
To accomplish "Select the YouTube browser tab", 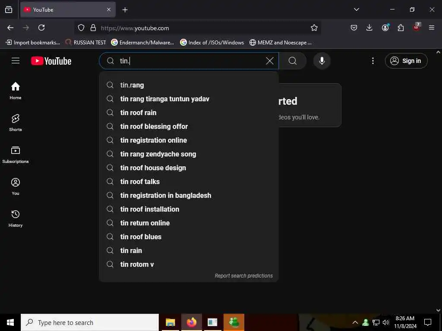I will click(x=68, y=10).
